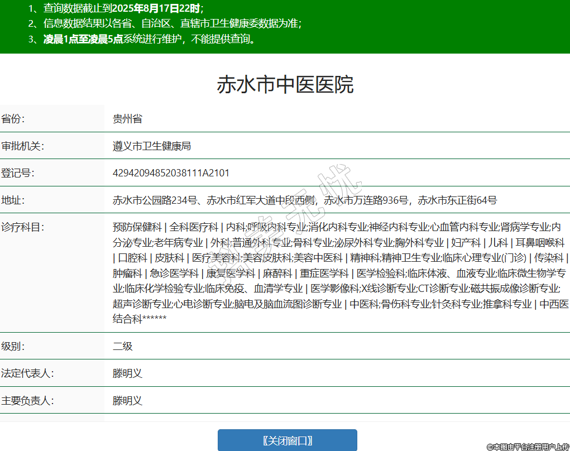Viewport: 570px width, 451px height.
Task: Select the 诊疗科目 field label
Action: tap(22, 227)
